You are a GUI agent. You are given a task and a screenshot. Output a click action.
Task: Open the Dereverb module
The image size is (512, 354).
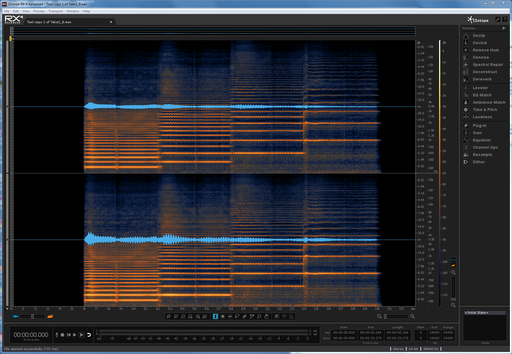(x=482, y=79)
